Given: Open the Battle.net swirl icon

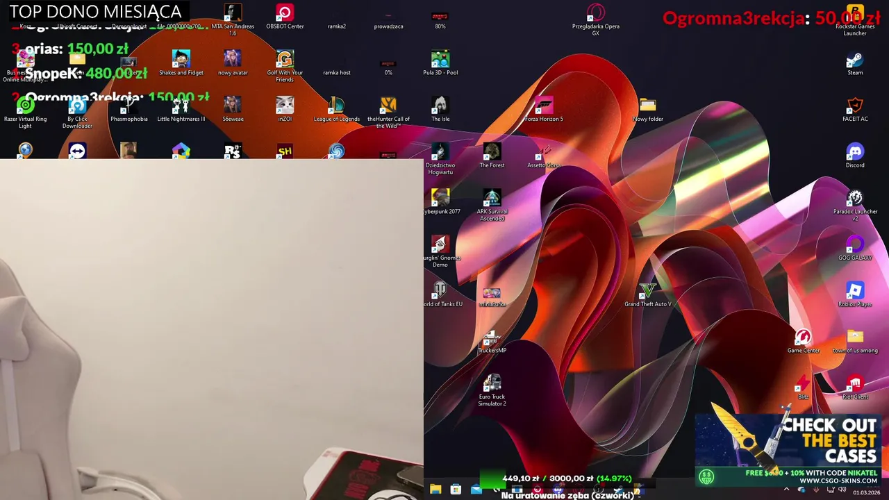Looking at the screenshot, I should [336, 151].
